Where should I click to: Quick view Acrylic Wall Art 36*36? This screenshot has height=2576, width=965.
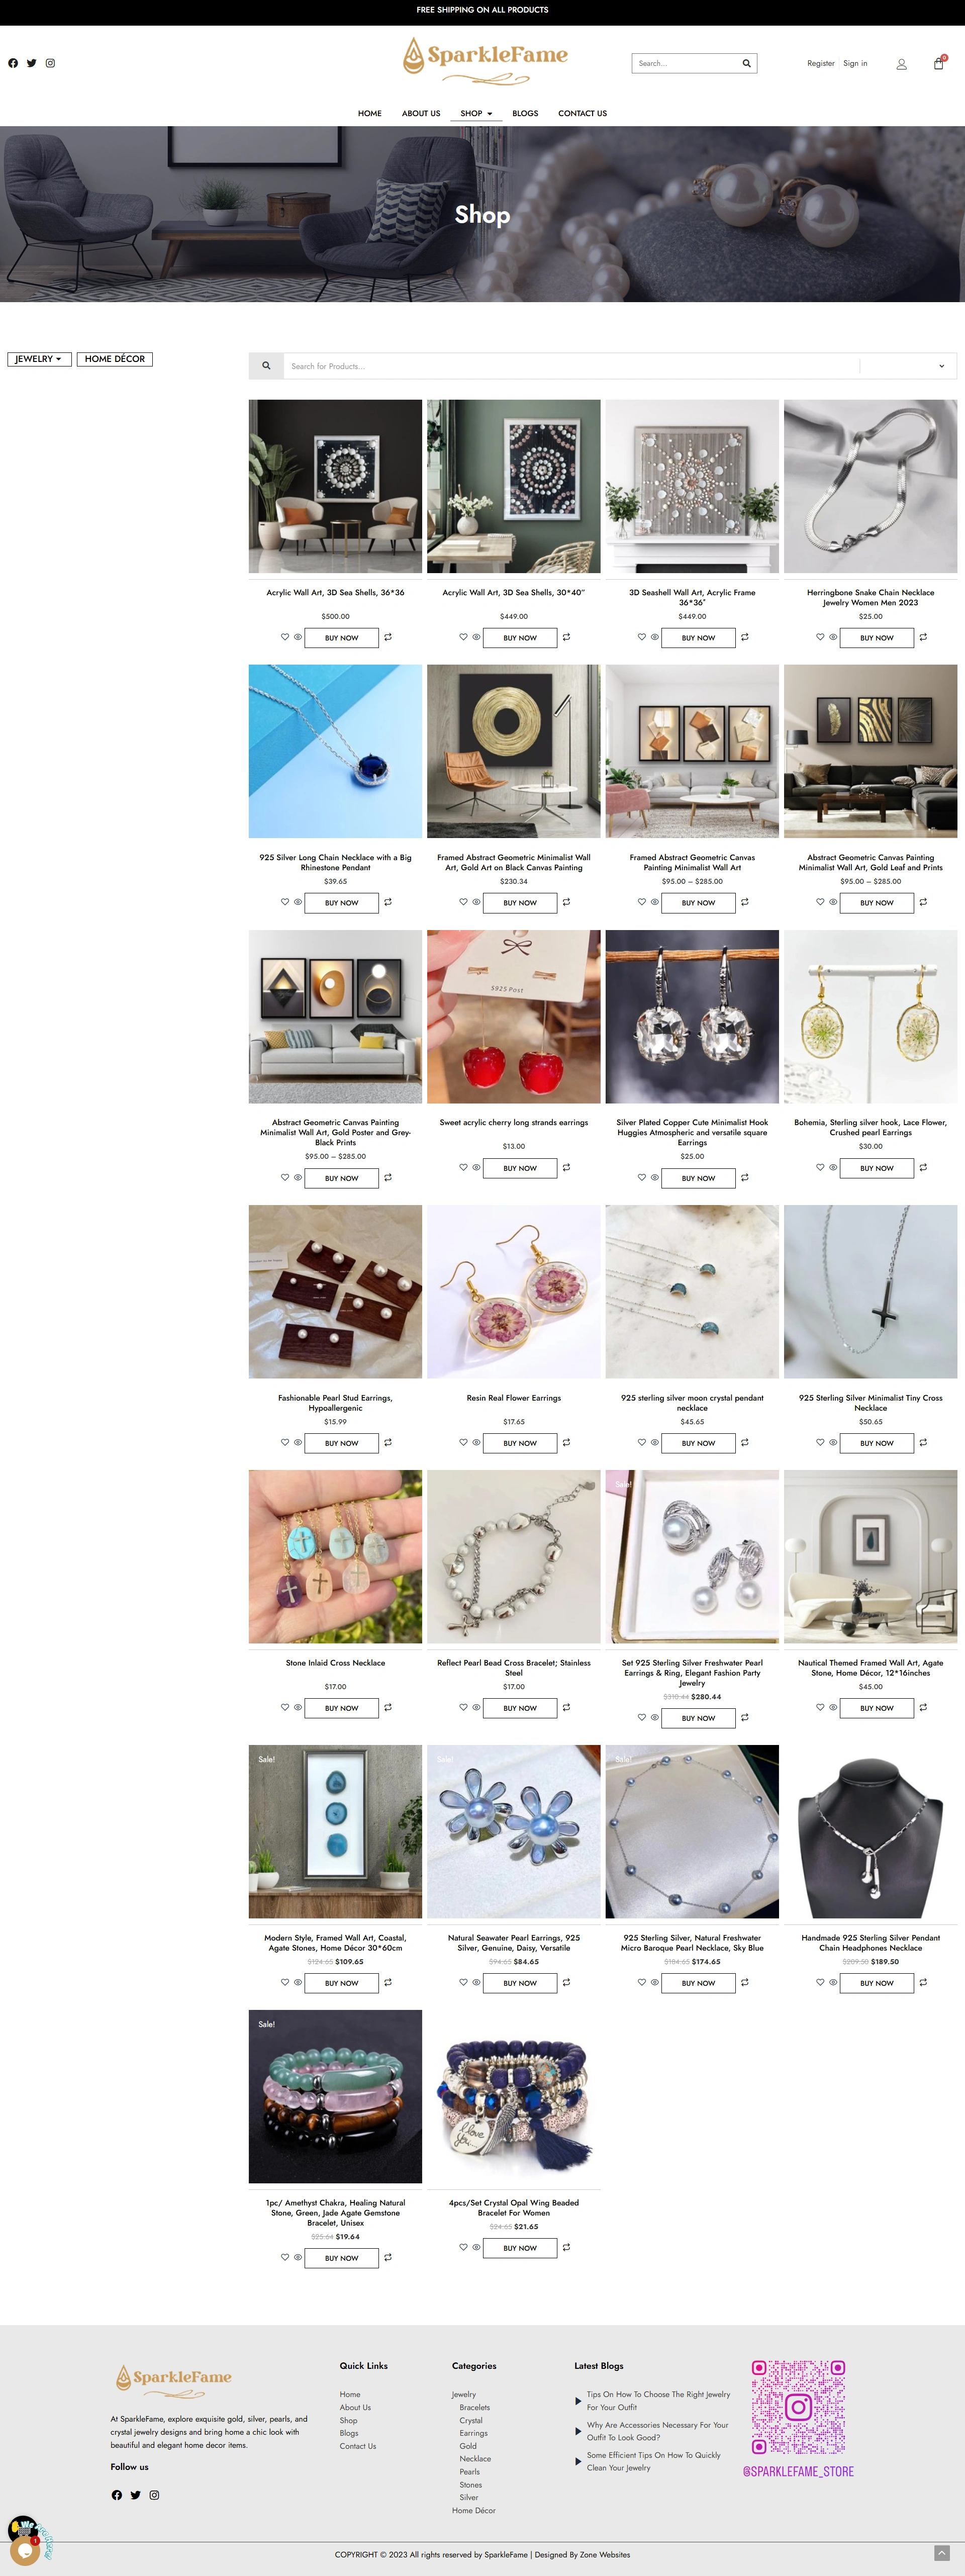click(298, 637)
